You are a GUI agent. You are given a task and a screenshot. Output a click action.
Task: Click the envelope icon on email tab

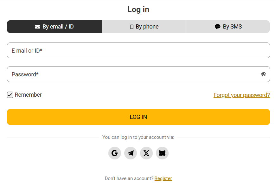coord(37,27)
